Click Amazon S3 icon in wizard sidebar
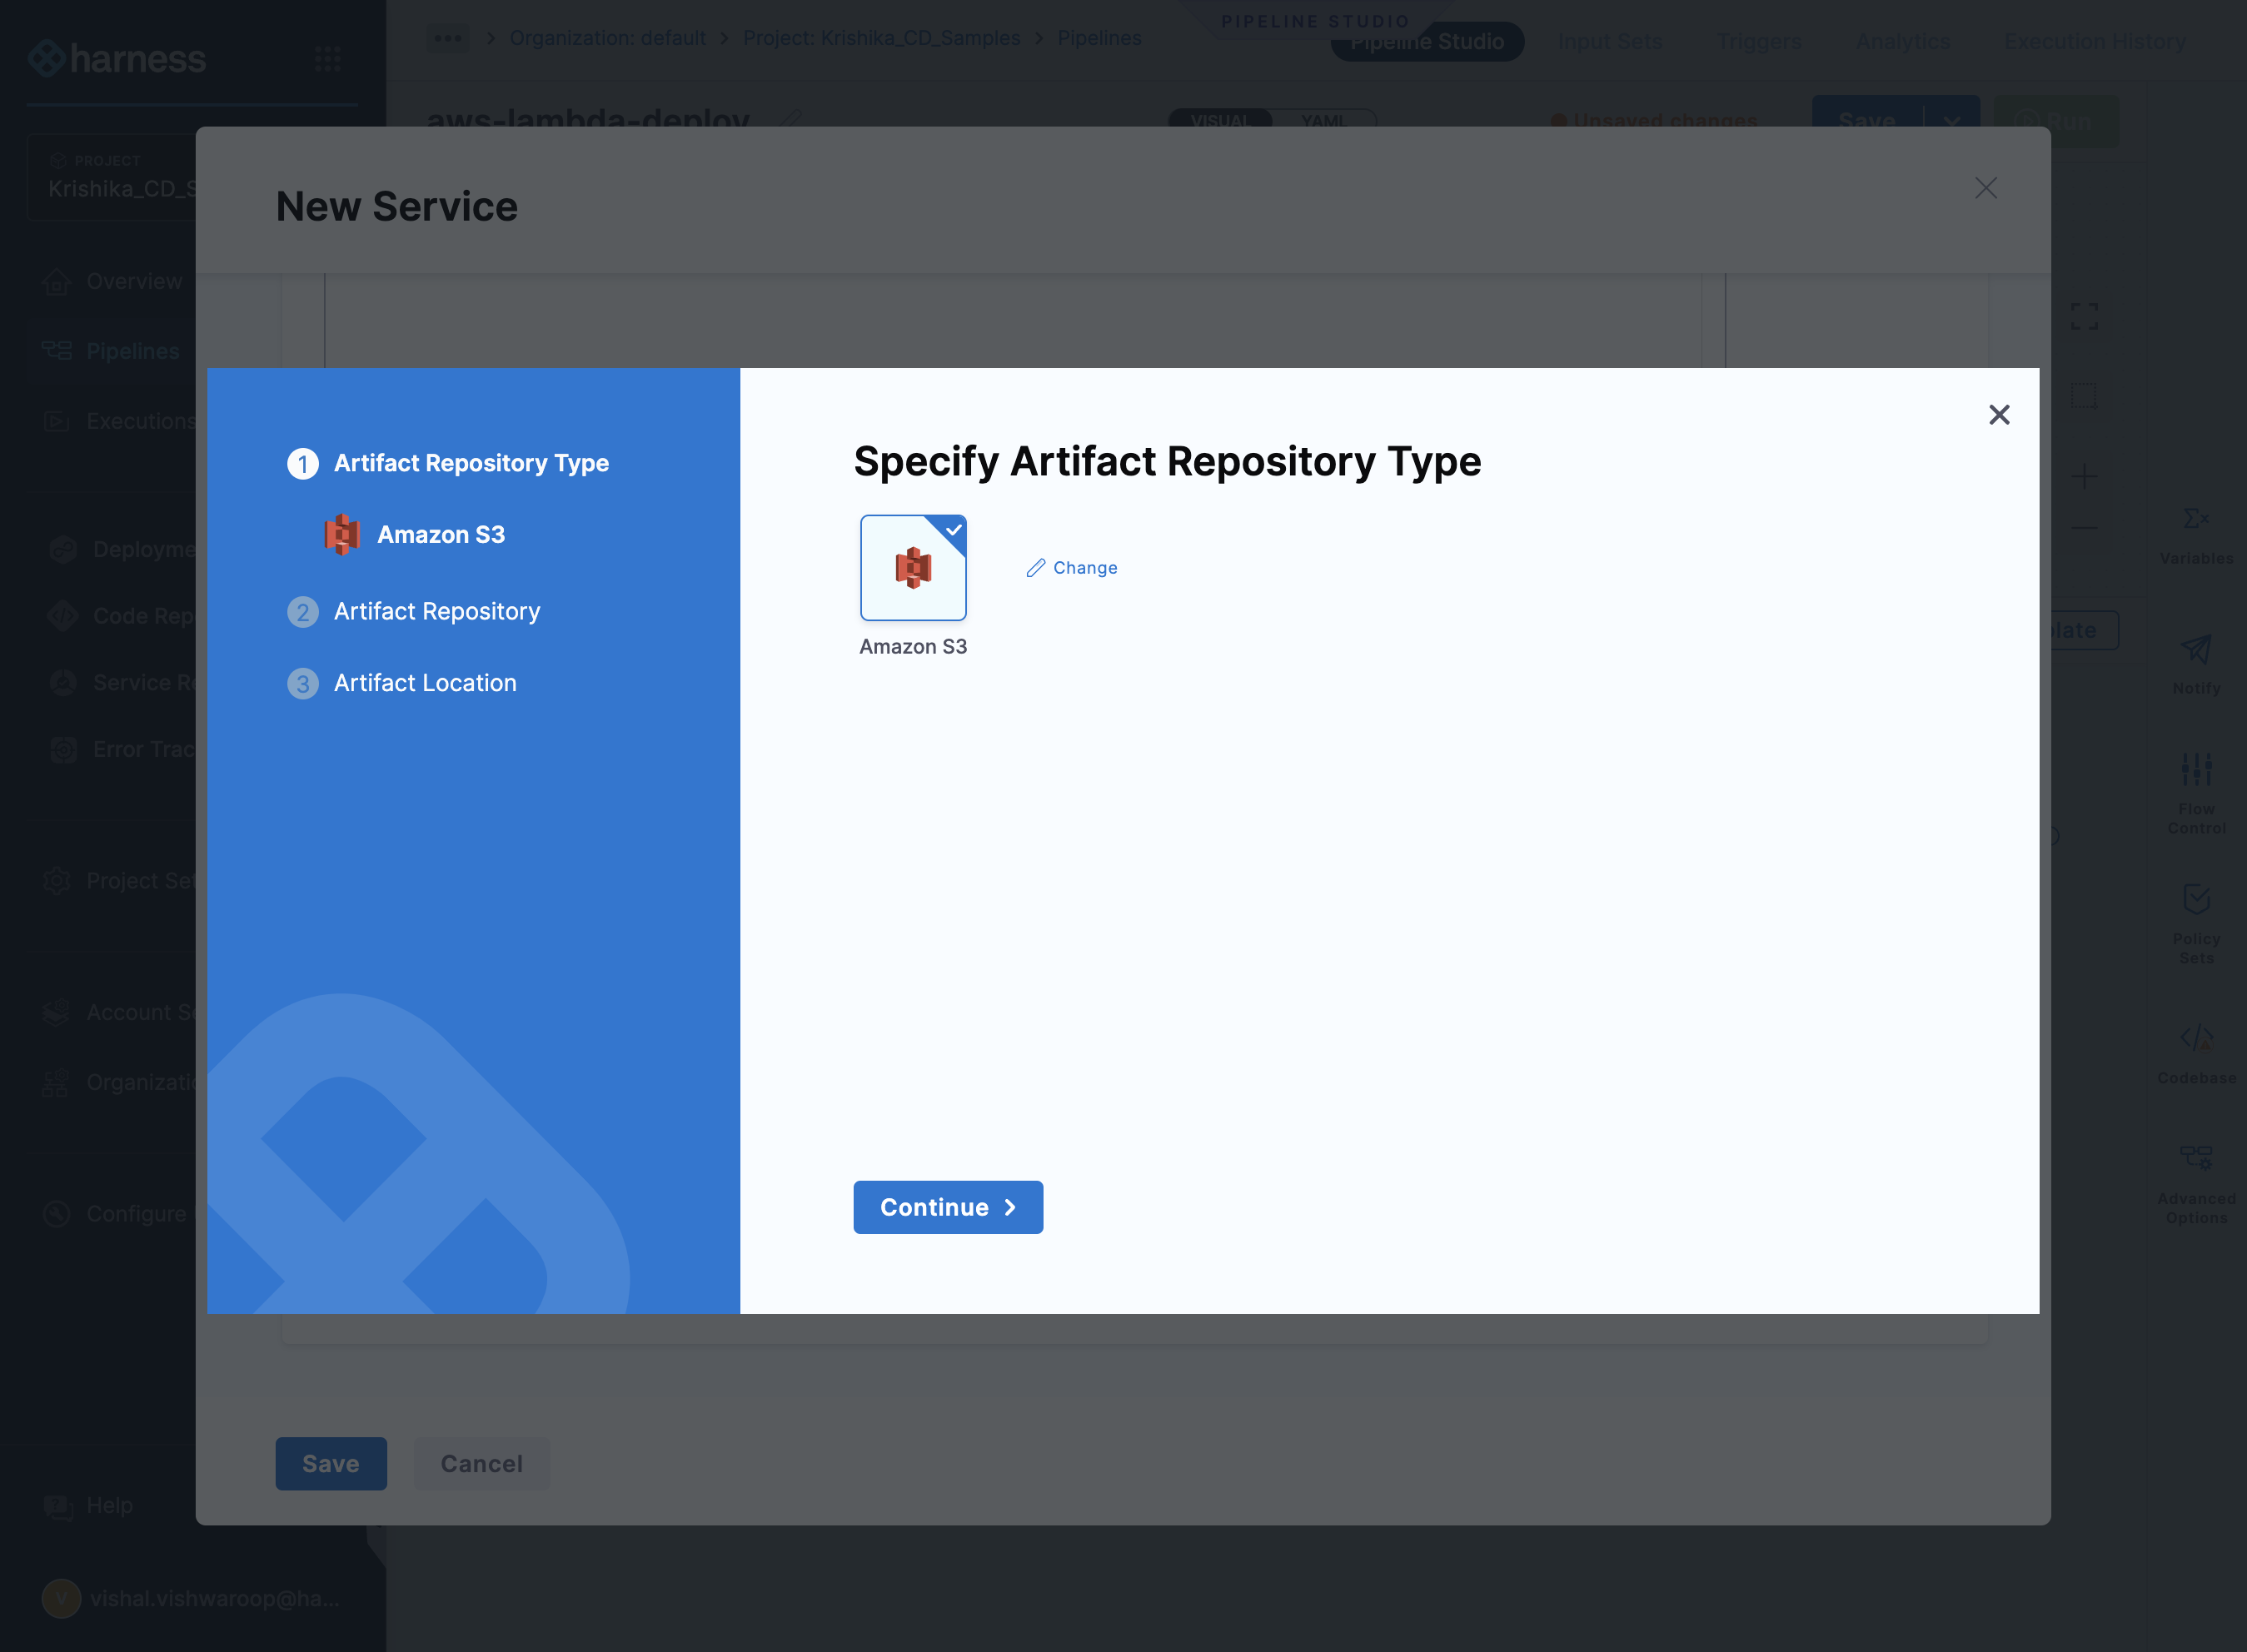The width and height of the screenshot is (2247, 1652). pos(342,535)
